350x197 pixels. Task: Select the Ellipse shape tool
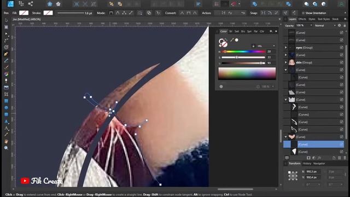click(x=6, y=108)
